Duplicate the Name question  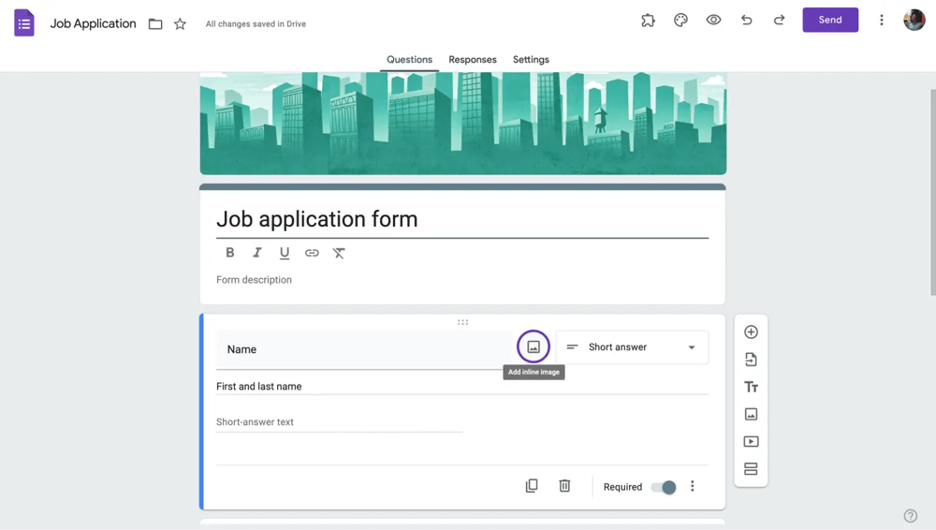tap(532, 486)
